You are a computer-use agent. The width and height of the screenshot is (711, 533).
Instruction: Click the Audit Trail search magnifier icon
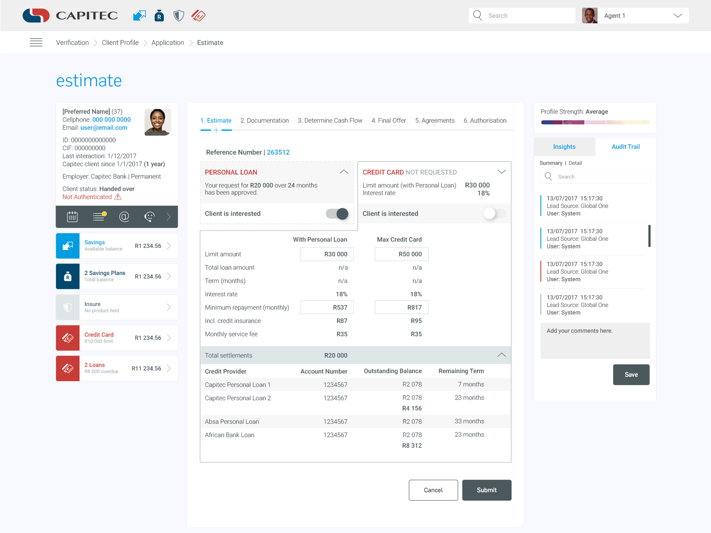click(548, 176)
